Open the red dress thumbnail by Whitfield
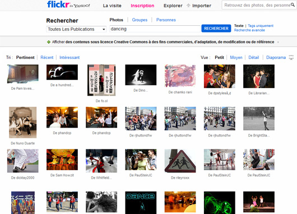The image size is (297, 214). 101,161
